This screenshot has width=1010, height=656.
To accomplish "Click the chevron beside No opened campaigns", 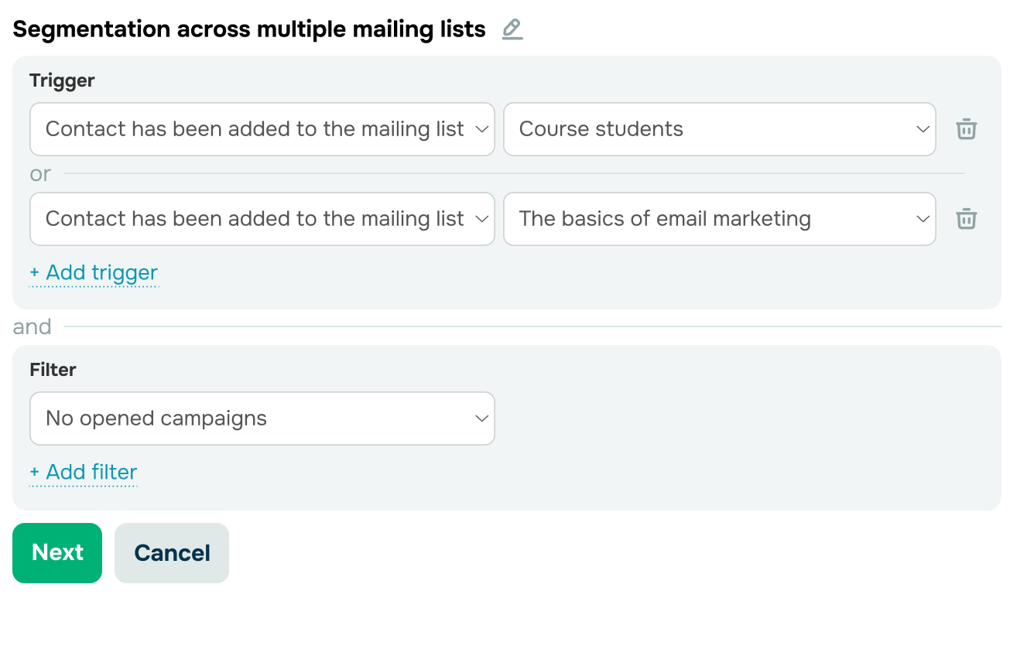I will [x=481, y=419].
